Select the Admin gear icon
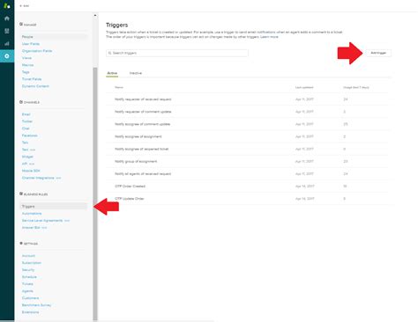Image resolution: width=418 pixels, height=322 pixels. pyautogui.click(x=7, y=56)
